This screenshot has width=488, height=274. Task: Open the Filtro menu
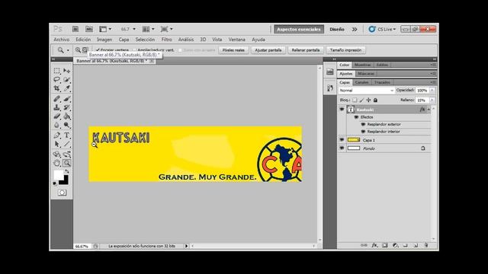click(x=166, y=40)
